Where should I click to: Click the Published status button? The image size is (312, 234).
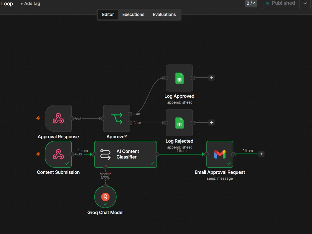coord(281,3)
